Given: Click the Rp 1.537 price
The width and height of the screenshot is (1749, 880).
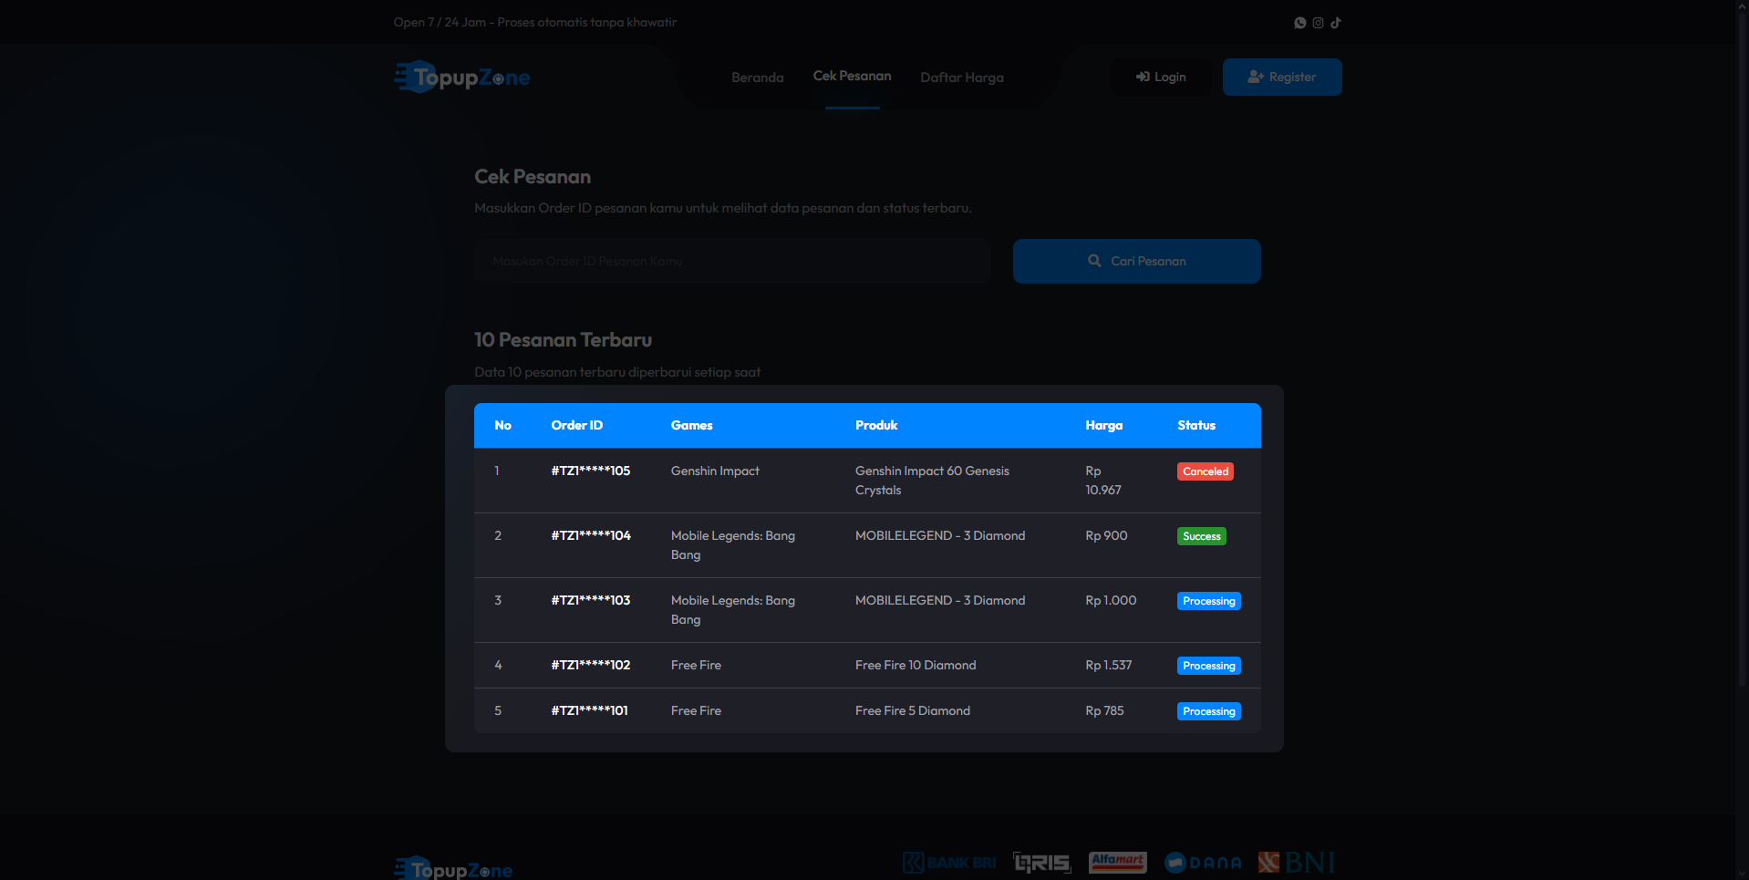Looking at the screenshot, I should (x=1108, y=665).
